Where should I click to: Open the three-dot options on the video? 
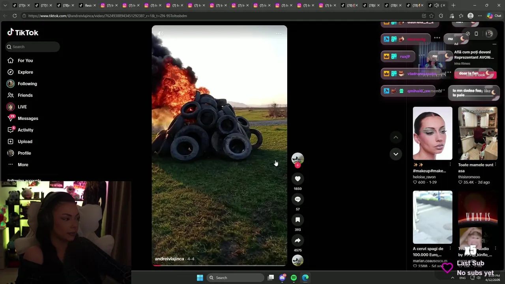pos(279,34)
